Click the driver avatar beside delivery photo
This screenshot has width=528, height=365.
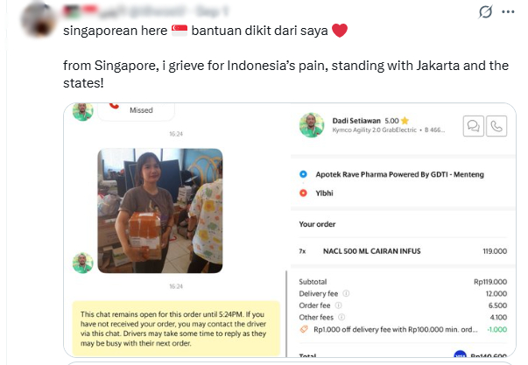83,263
